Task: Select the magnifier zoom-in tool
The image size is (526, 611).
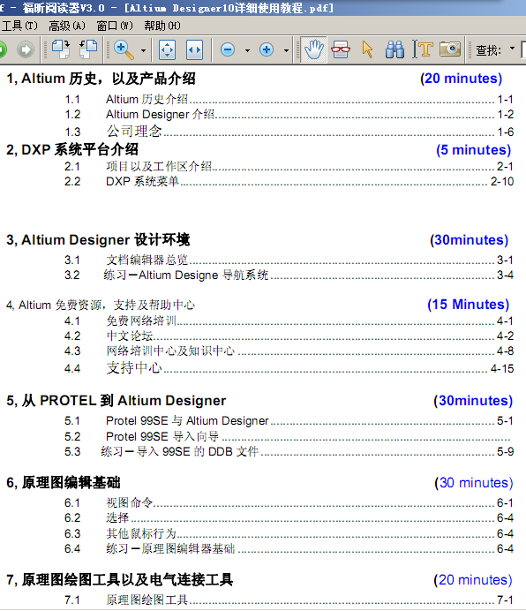Action: pos(124,49)
